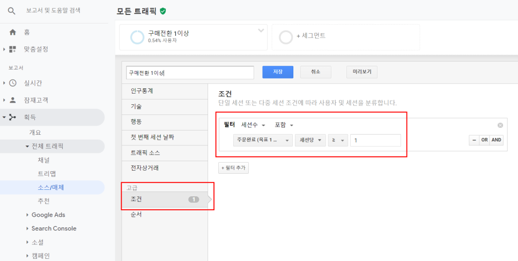
Task: Open the 홈 home icon
Action: [x=12, y=32]
